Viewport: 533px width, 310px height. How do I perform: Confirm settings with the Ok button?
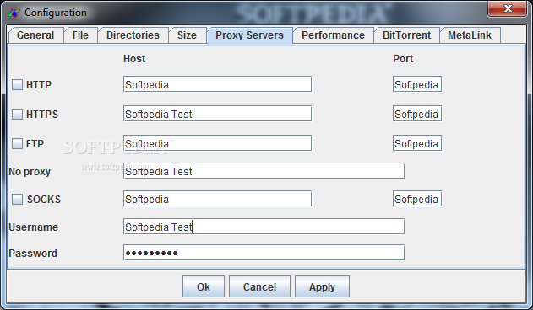click(x=204, y=286)
